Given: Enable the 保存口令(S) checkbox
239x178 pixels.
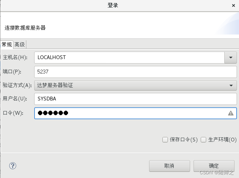Looking at the screenshot, I should [165, 140].
